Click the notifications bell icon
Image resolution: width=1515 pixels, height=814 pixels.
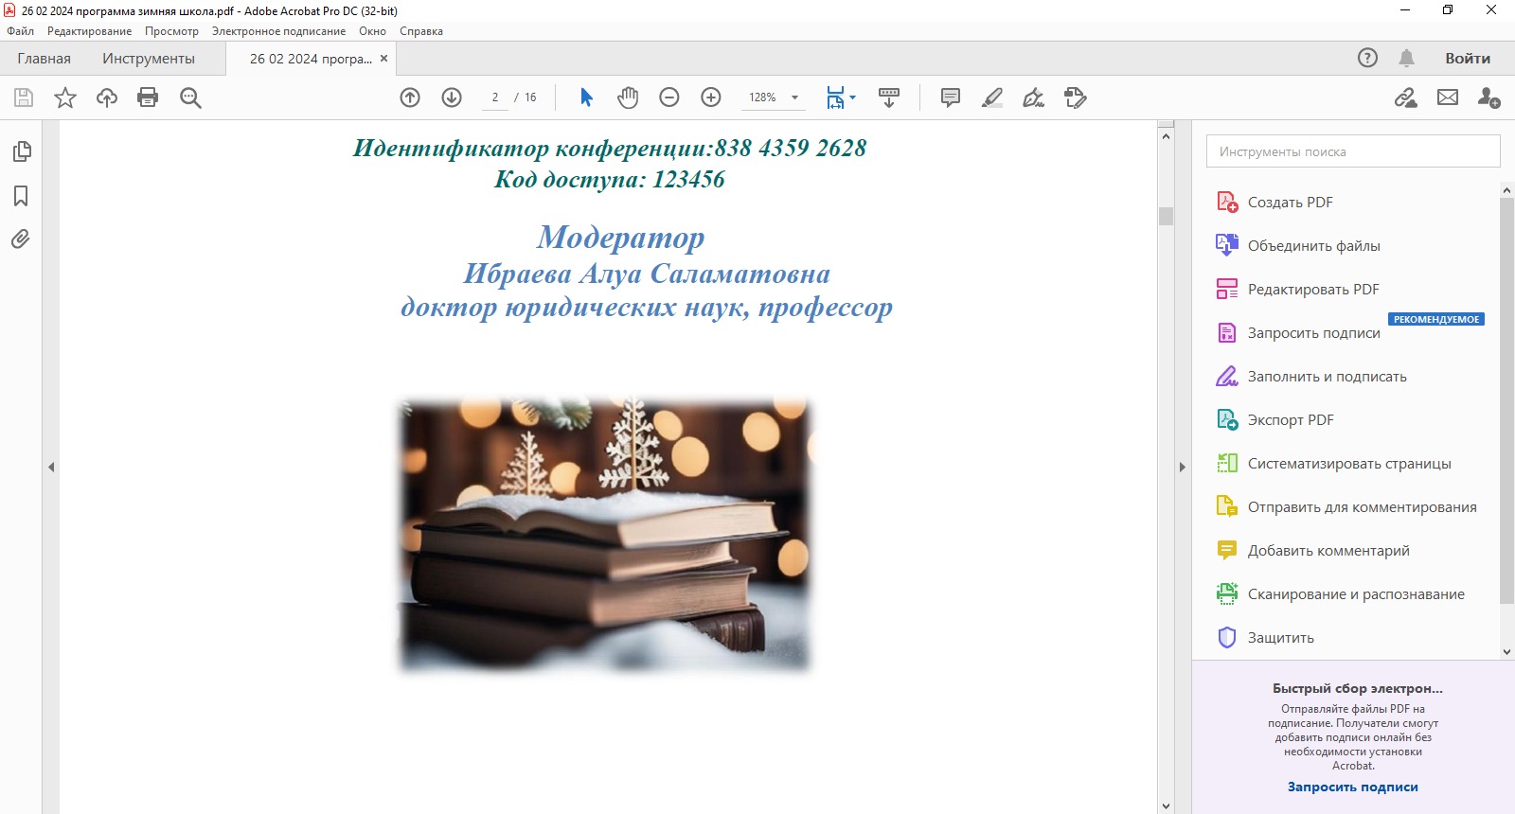pyautogui.click(x=1407, y=58)
